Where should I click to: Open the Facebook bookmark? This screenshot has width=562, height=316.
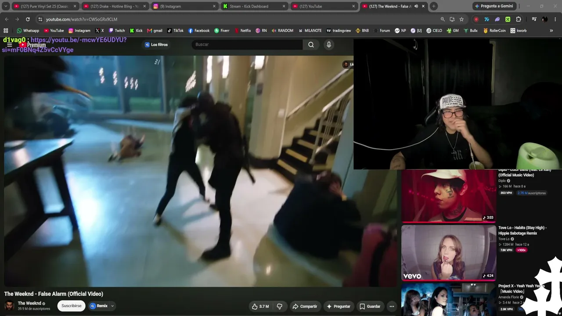point(199,31)
